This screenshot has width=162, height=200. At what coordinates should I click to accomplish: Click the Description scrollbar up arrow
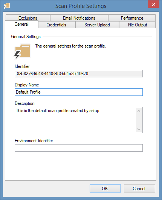click(x=139, y=111)
